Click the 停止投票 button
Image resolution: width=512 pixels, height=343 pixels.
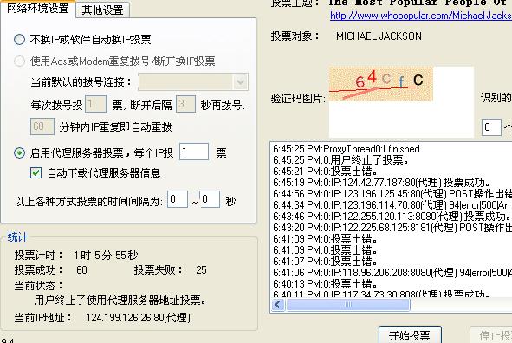pos(491,335)
